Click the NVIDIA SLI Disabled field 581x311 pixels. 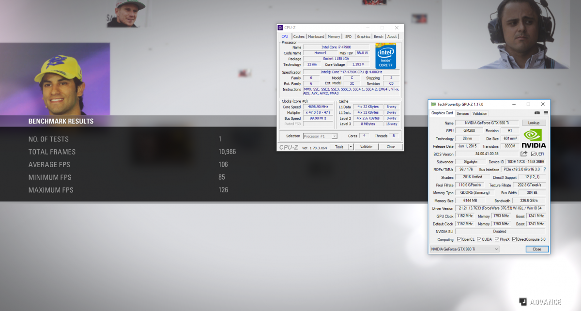(501, 232)
